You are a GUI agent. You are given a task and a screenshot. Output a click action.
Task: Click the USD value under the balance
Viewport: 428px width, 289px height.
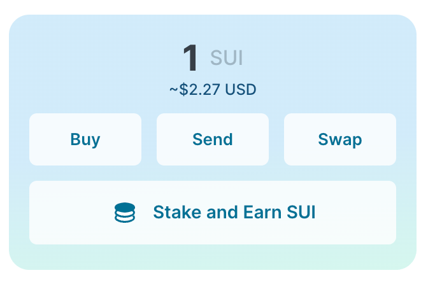click(x=213, y=89)
